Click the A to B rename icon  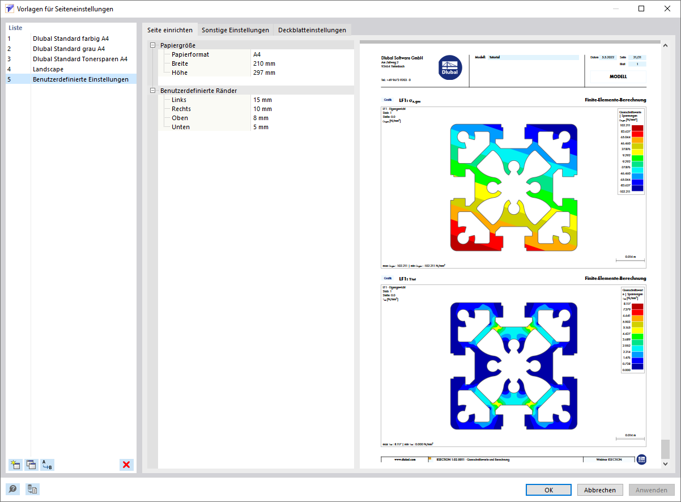(x=47, y=465)
